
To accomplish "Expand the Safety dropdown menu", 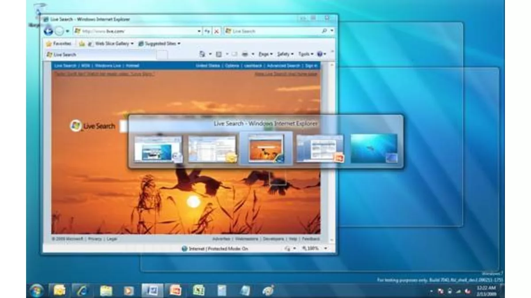I will (285, 54).
